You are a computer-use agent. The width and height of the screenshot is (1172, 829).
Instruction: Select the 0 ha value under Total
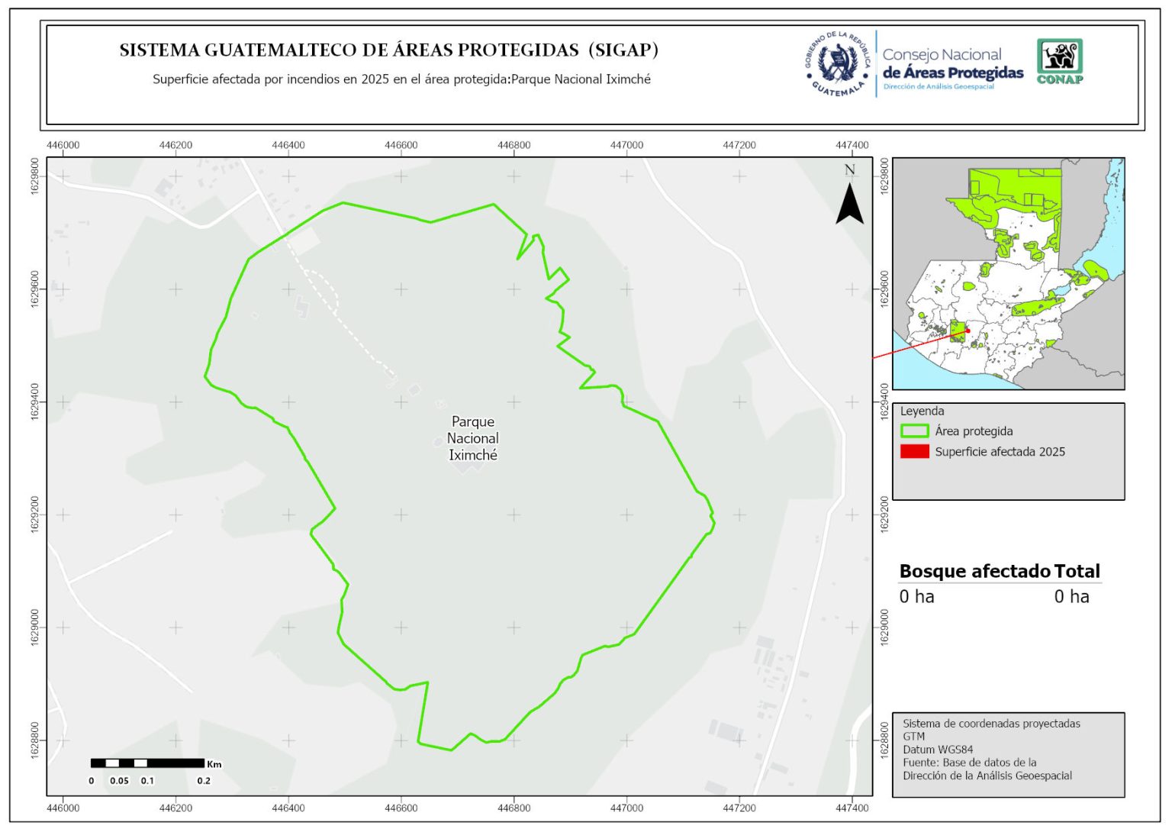click(1071, 597)
